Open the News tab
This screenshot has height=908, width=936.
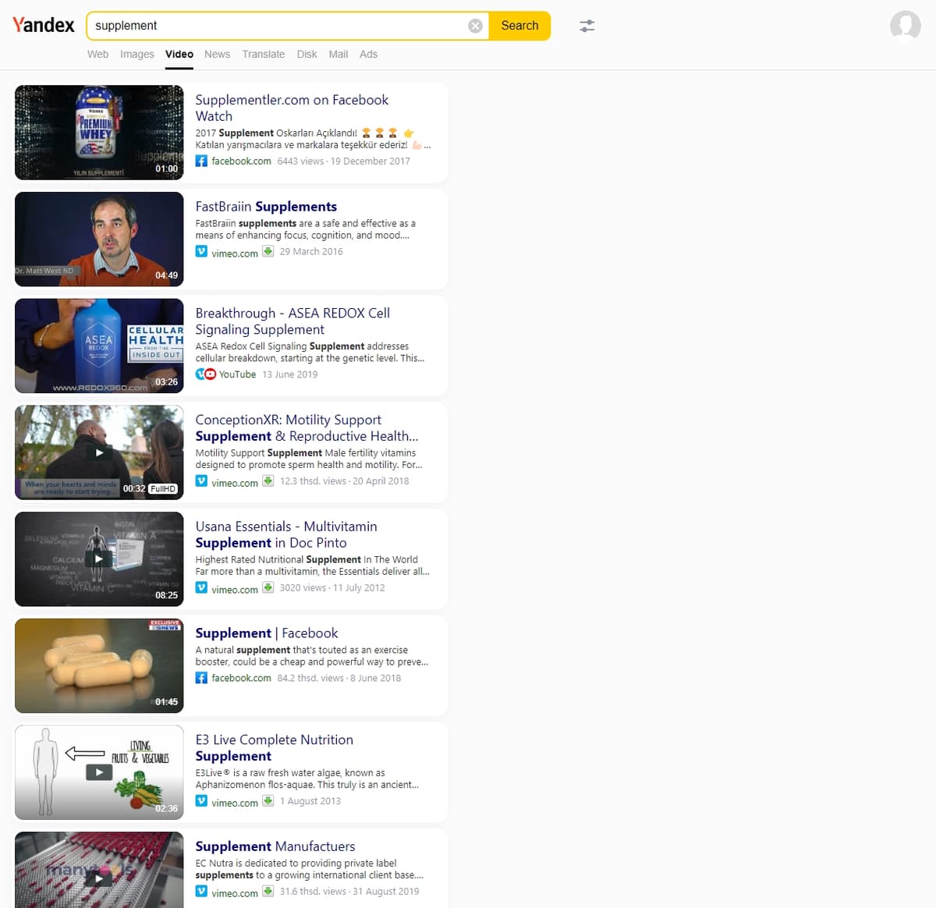[217, 54]
